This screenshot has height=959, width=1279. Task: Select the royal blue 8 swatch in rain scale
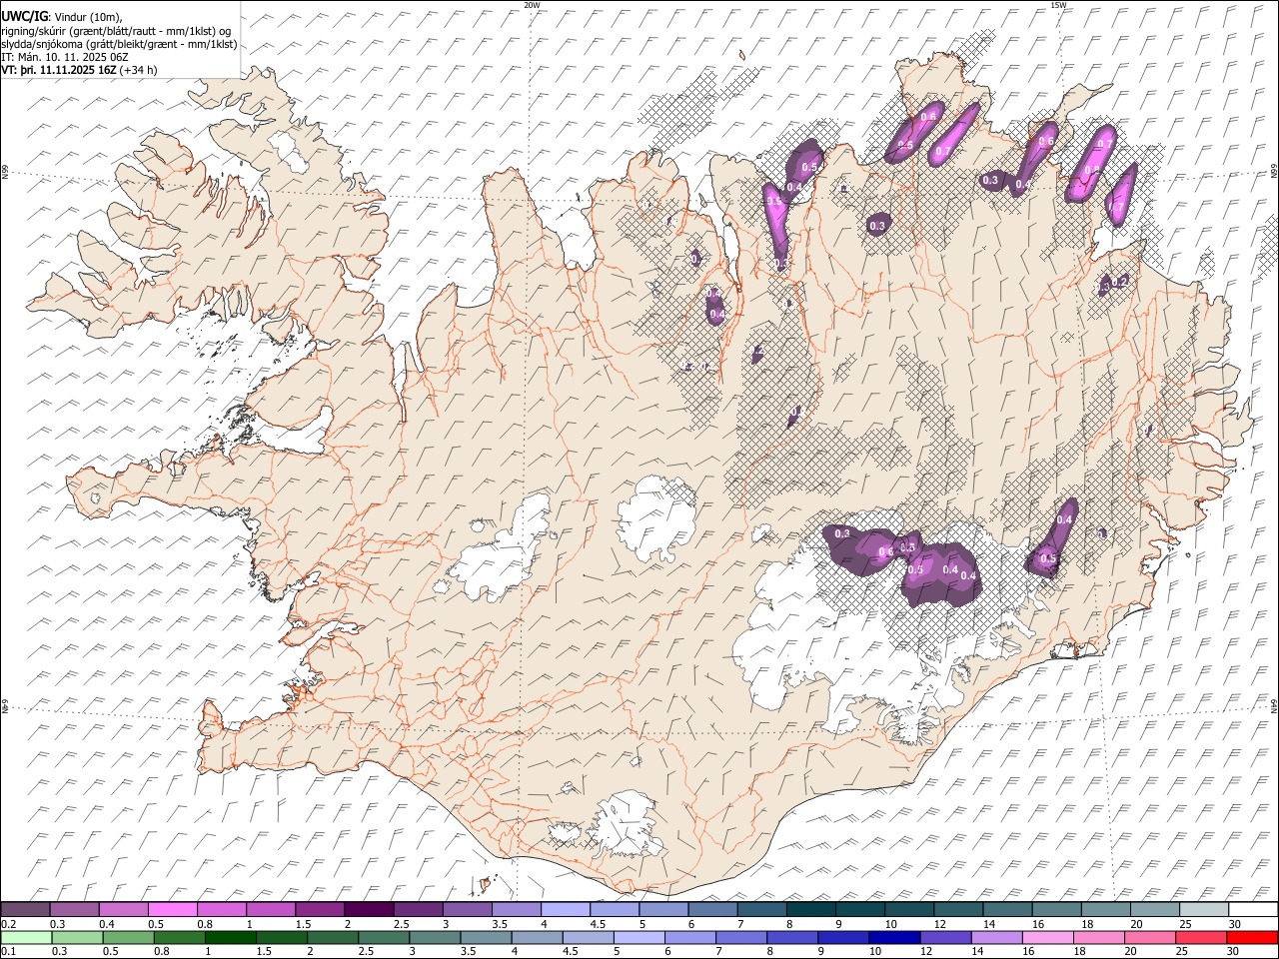pos(792,937)
